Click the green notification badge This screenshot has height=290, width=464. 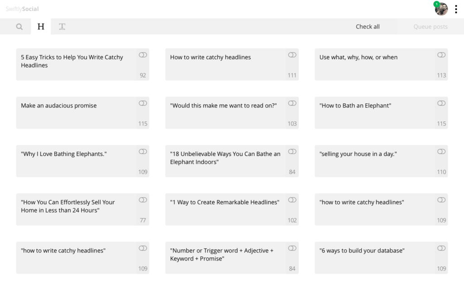point(436,4)
